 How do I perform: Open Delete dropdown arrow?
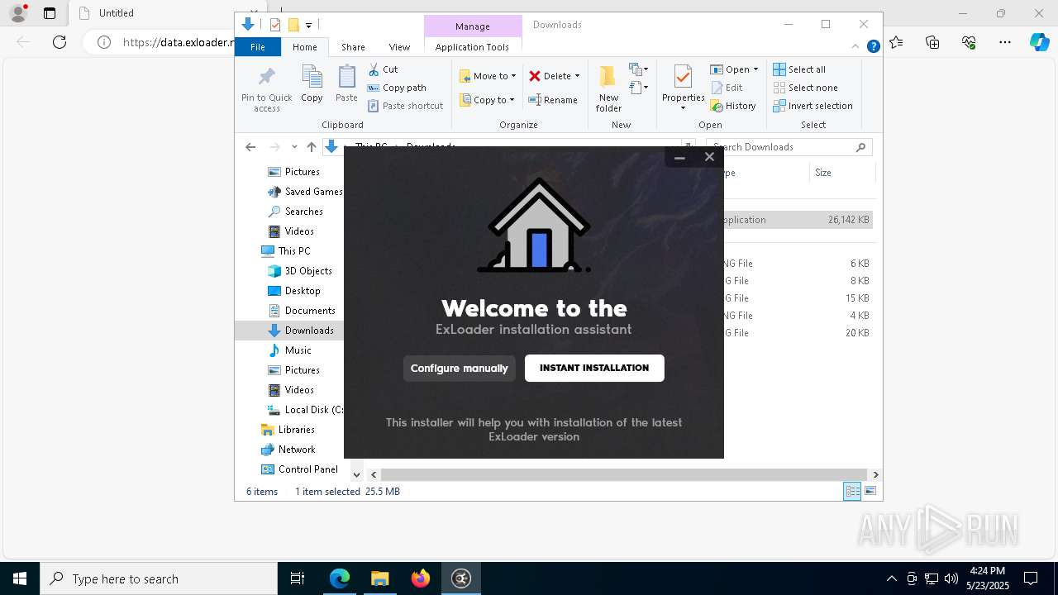pos(577,76)
